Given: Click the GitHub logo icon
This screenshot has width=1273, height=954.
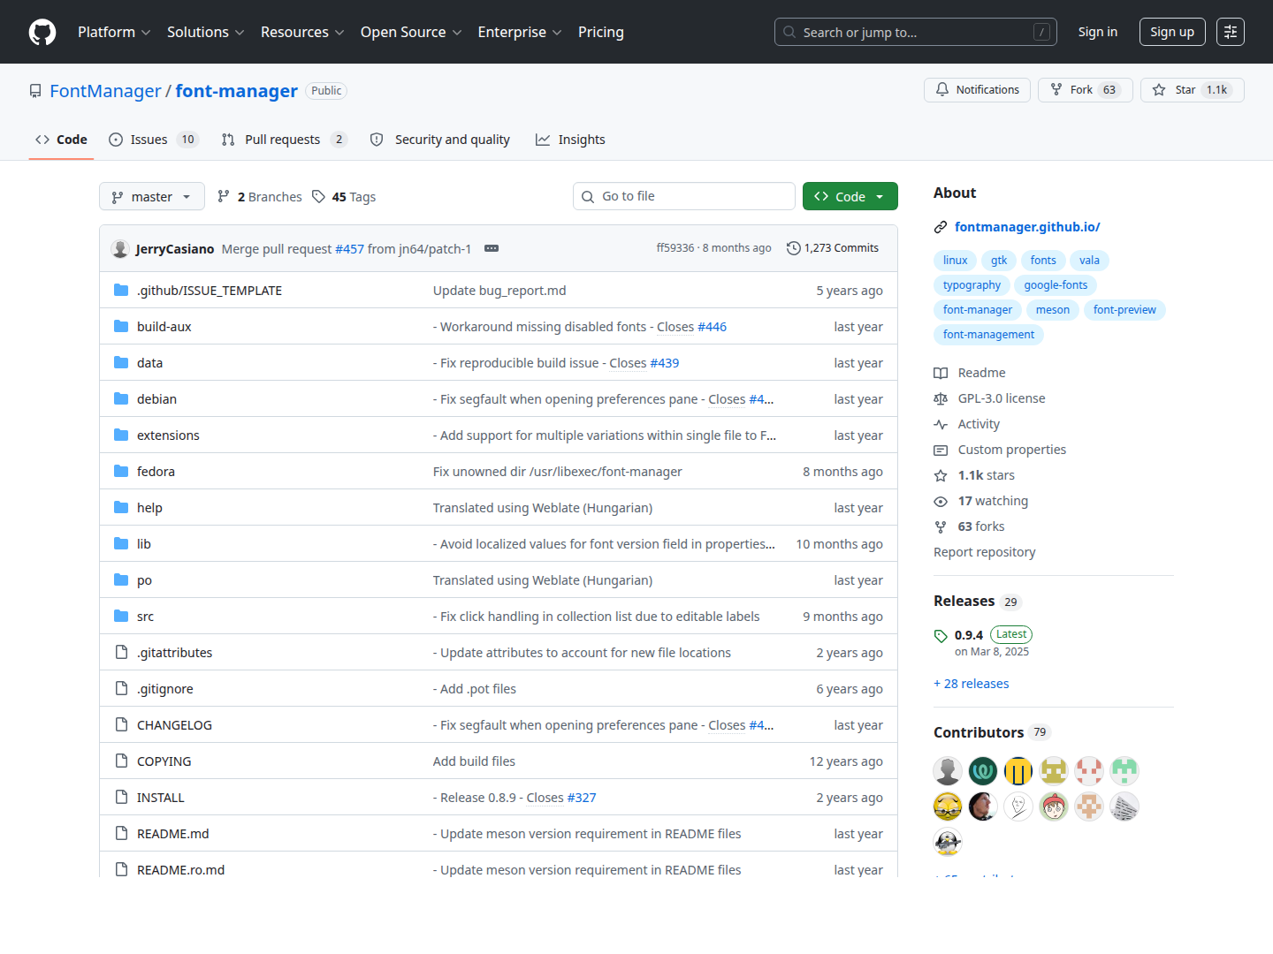Looking at the screenshot, I should tap(42, 32).
